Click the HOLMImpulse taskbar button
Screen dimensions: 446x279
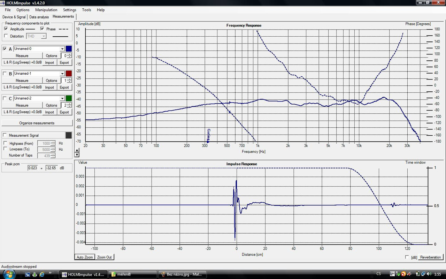tap(83, 274)
